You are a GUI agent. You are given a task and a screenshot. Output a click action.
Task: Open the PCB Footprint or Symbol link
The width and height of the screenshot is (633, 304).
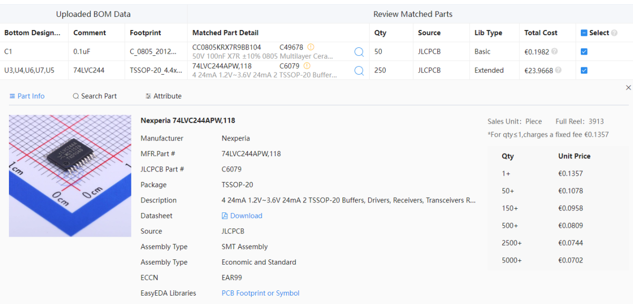pos(261,293)
